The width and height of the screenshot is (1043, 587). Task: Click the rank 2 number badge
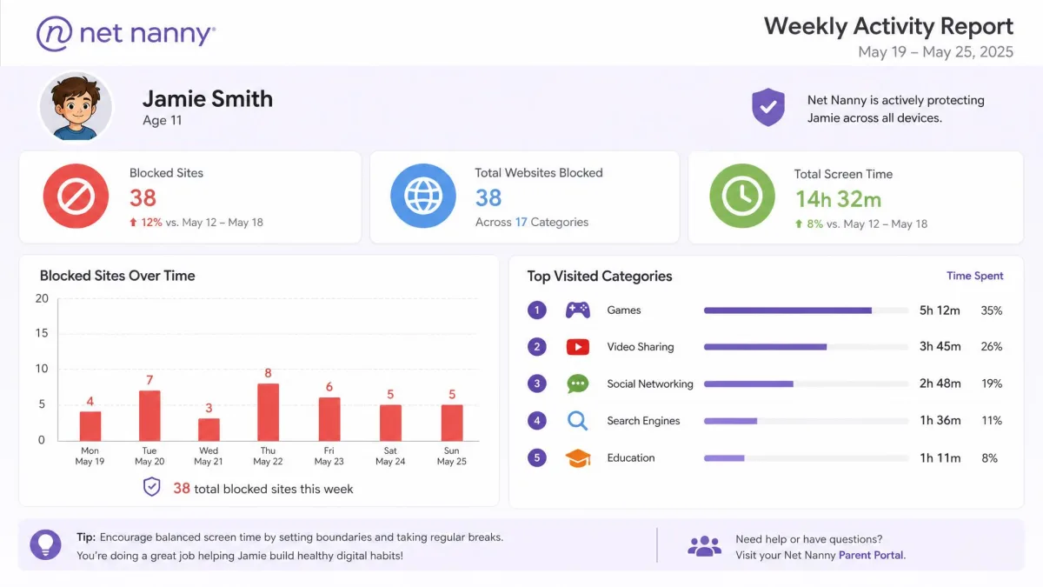click(537, 347)
